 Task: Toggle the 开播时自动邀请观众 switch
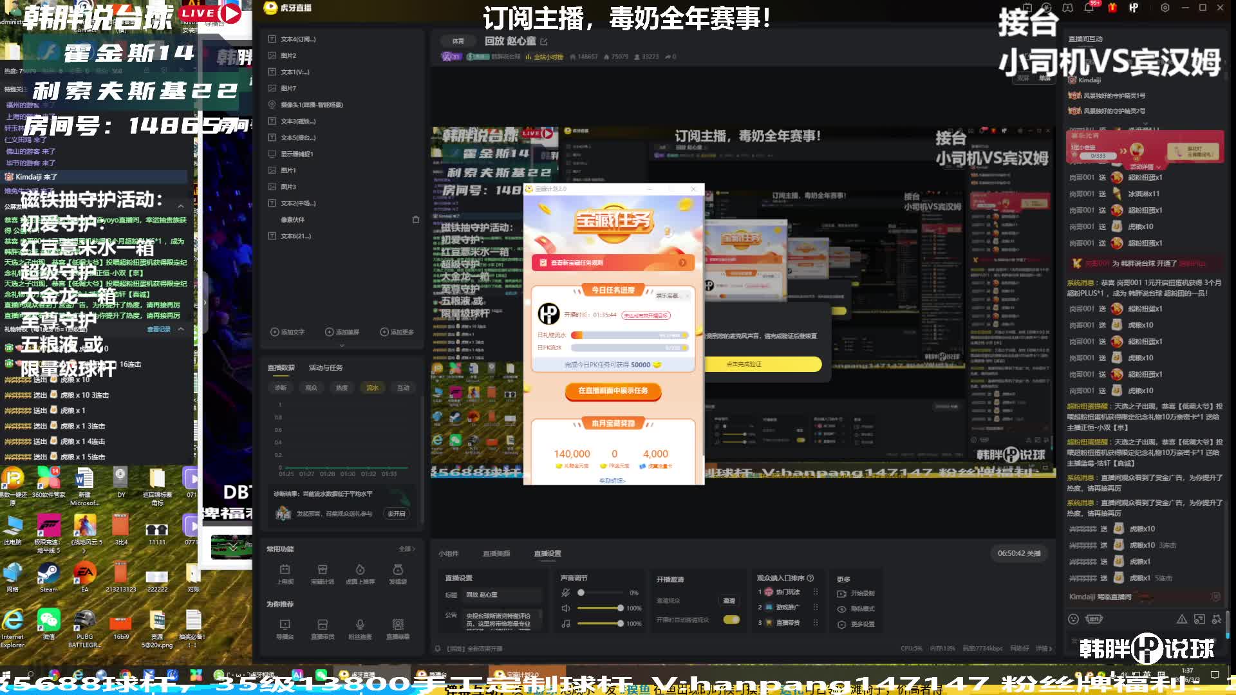[x=731, y=620]
